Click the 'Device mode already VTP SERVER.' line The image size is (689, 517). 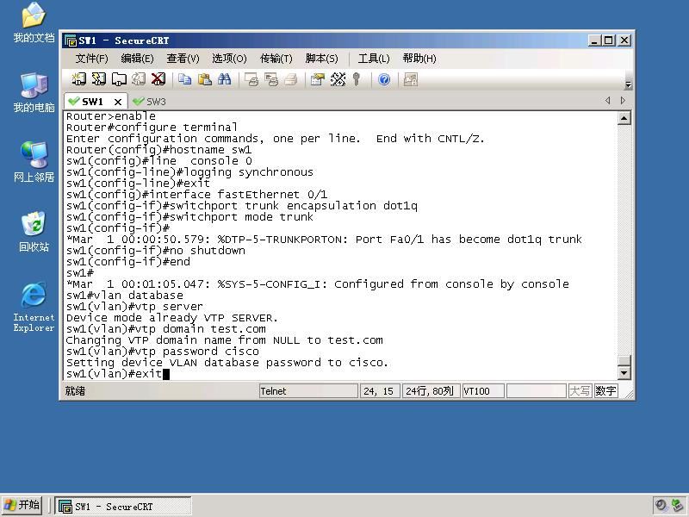click(171, 318)
